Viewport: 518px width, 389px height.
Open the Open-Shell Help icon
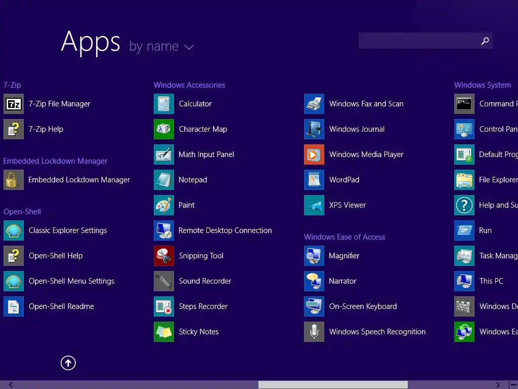tap(14, 256)
